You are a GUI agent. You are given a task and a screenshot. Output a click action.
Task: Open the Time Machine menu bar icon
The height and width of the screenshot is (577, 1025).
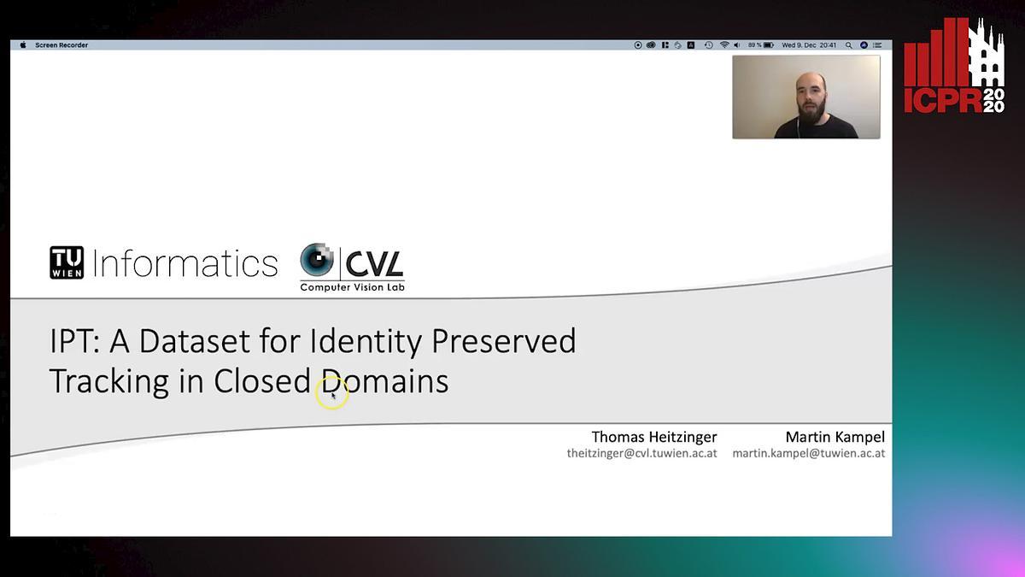pos(708,45)
